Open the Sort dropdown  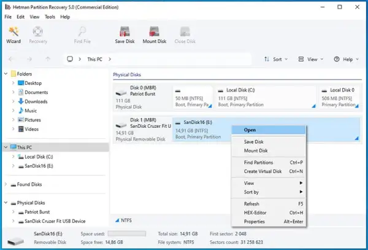tap(276, 59)
